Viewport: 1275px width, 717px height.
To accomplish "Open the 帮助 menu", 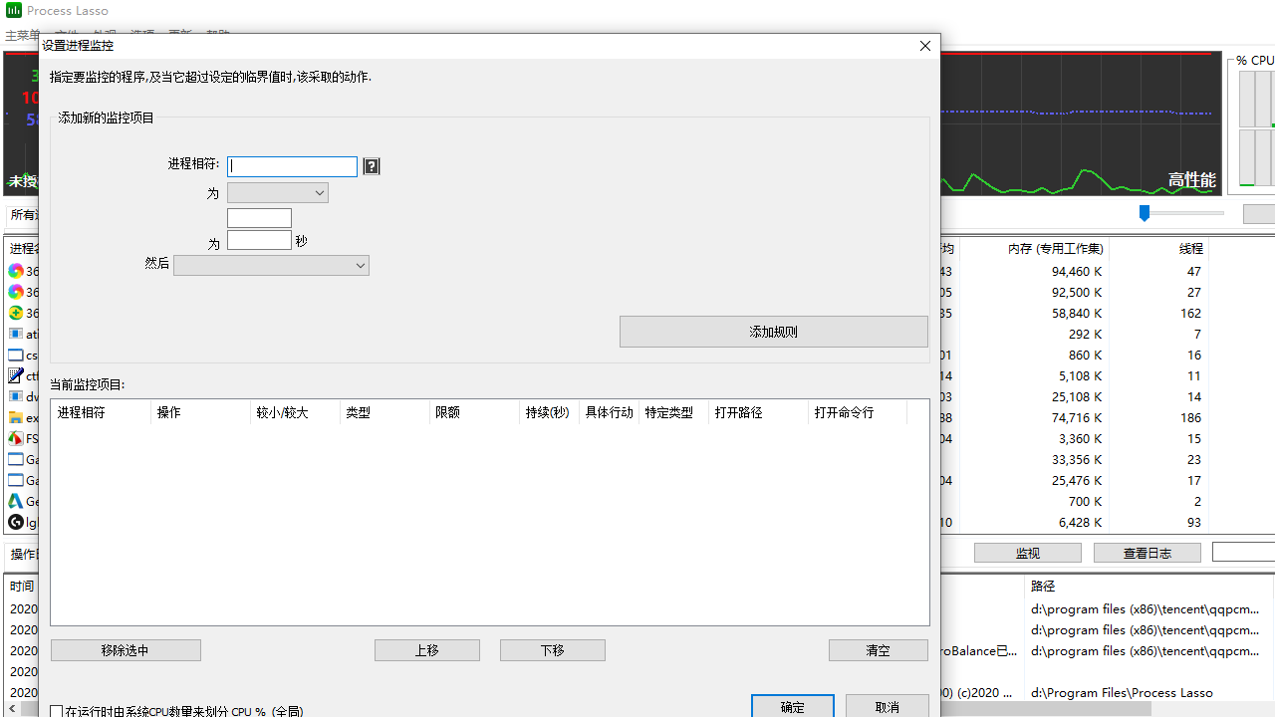I will coord(218,34).
